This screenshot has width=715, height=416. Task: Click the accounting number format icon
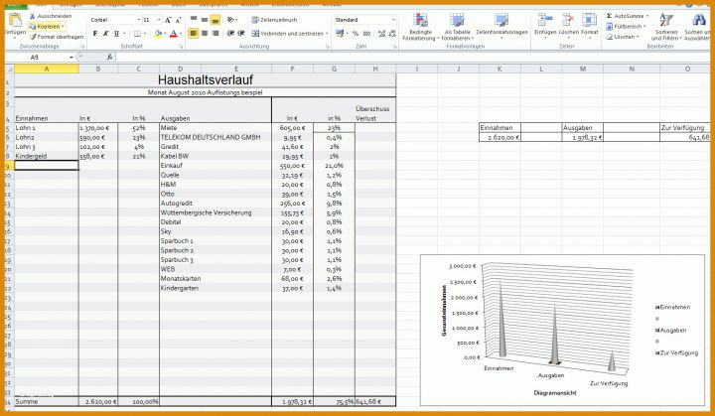click(x=340, y=34)
